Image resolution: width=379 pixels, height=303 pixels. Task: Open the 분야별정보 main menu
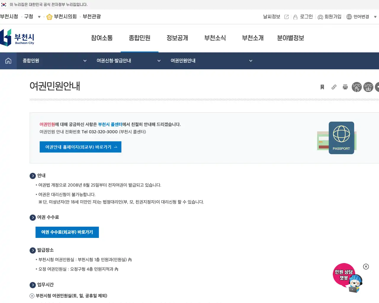290,38
